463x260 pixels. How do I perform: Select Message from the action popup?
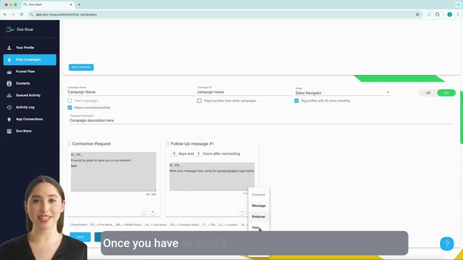coord(259,206)
